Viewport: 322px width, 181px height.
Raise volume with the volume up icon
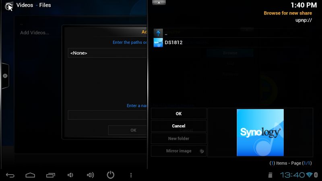point(90,175)
